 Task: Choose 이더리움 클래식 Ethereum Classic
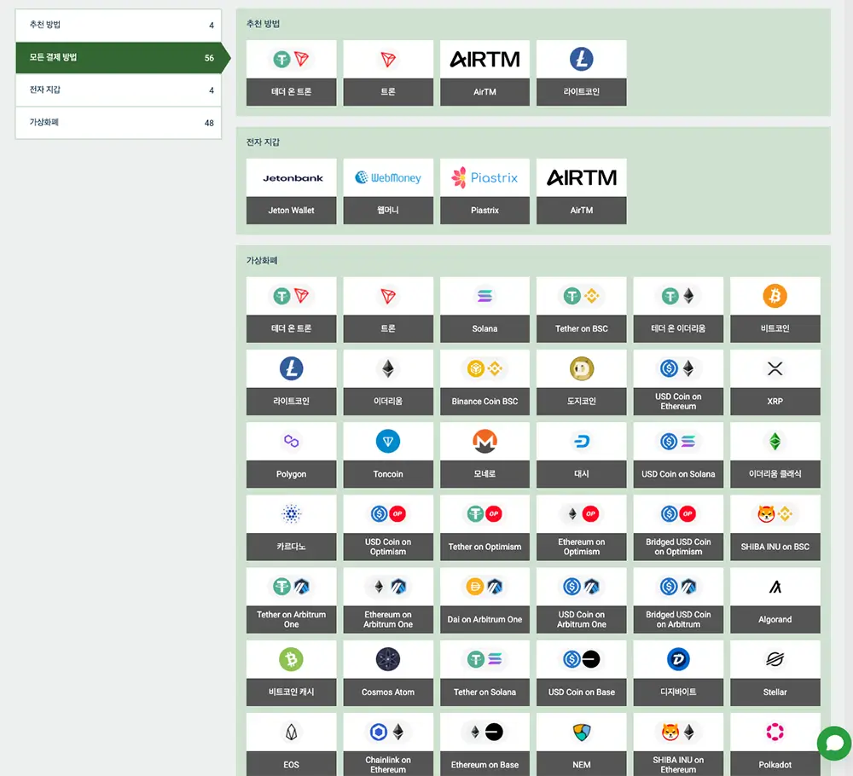[775, 455]
